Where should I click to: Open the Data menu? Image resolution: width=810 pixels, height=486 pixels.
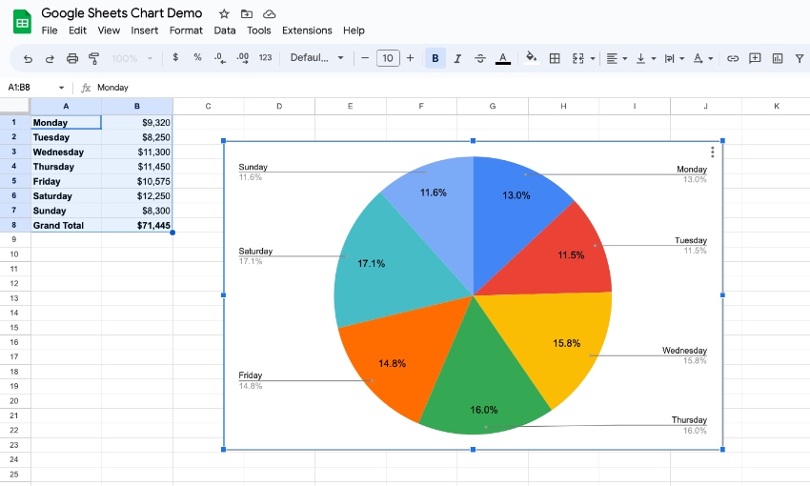[x=225, y=30]
